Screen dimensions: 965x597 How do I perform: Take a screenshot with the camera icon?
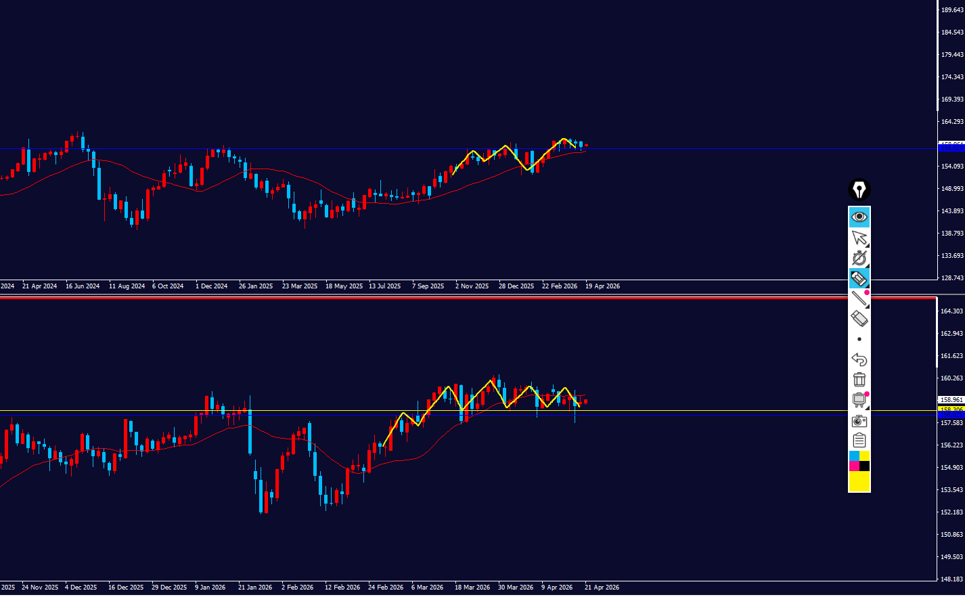click(859, 421)
